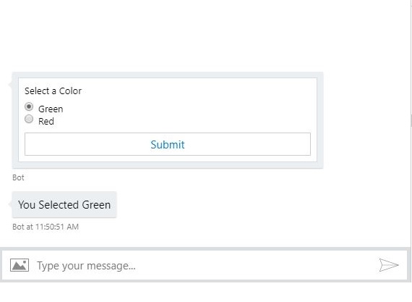
Task: Submit the color selection
Action: [x=168, y=144]
